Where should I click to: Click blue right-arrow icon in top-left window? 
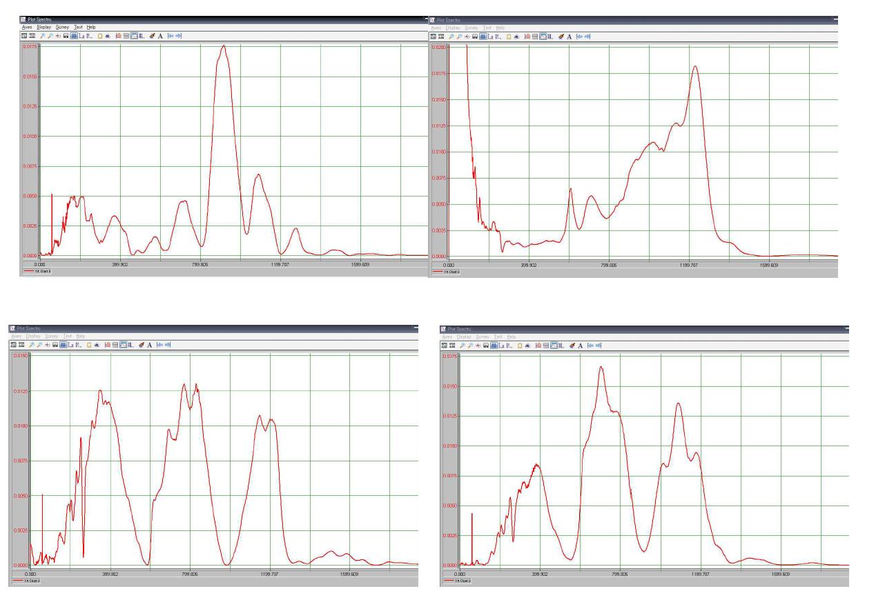coord(179,36)
